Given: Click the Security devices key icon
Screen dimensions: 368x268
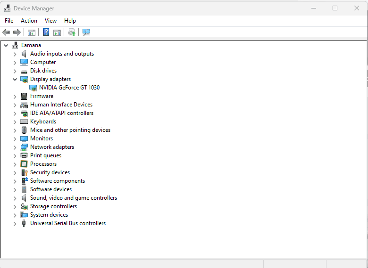Looking at the screenshot, I should (25, 173).
